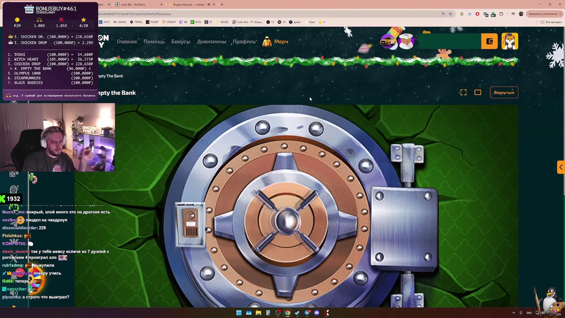Select the OLYMPUS 1000 bonus row

[50, 73]
